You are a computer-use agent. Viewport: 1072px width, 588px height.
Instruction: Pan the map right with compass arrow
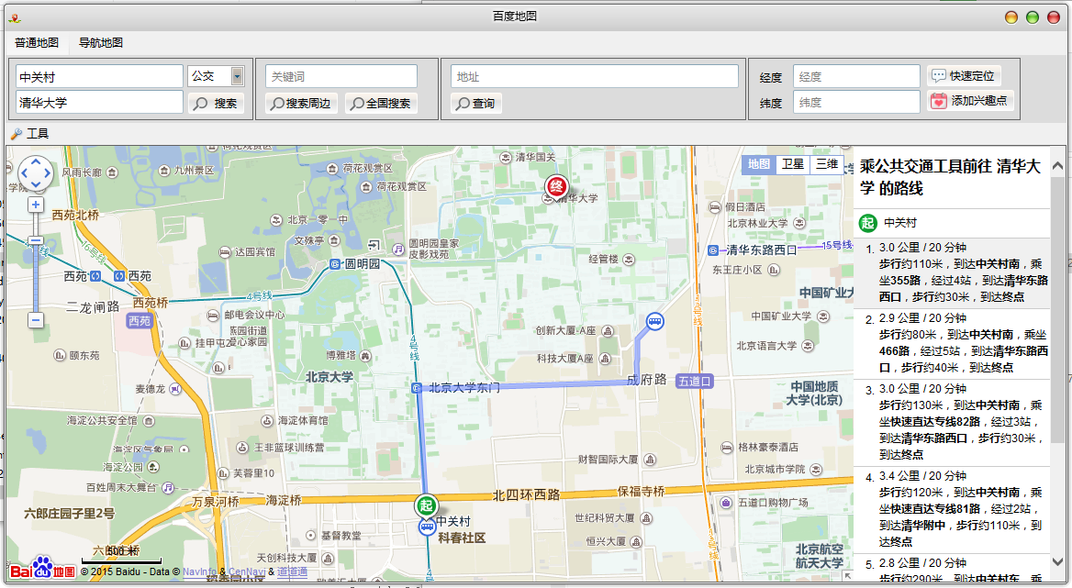(x=48, y=172)
